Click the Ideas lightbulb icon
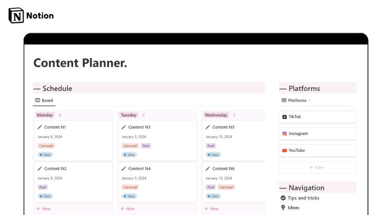 [x=283, y=208]
